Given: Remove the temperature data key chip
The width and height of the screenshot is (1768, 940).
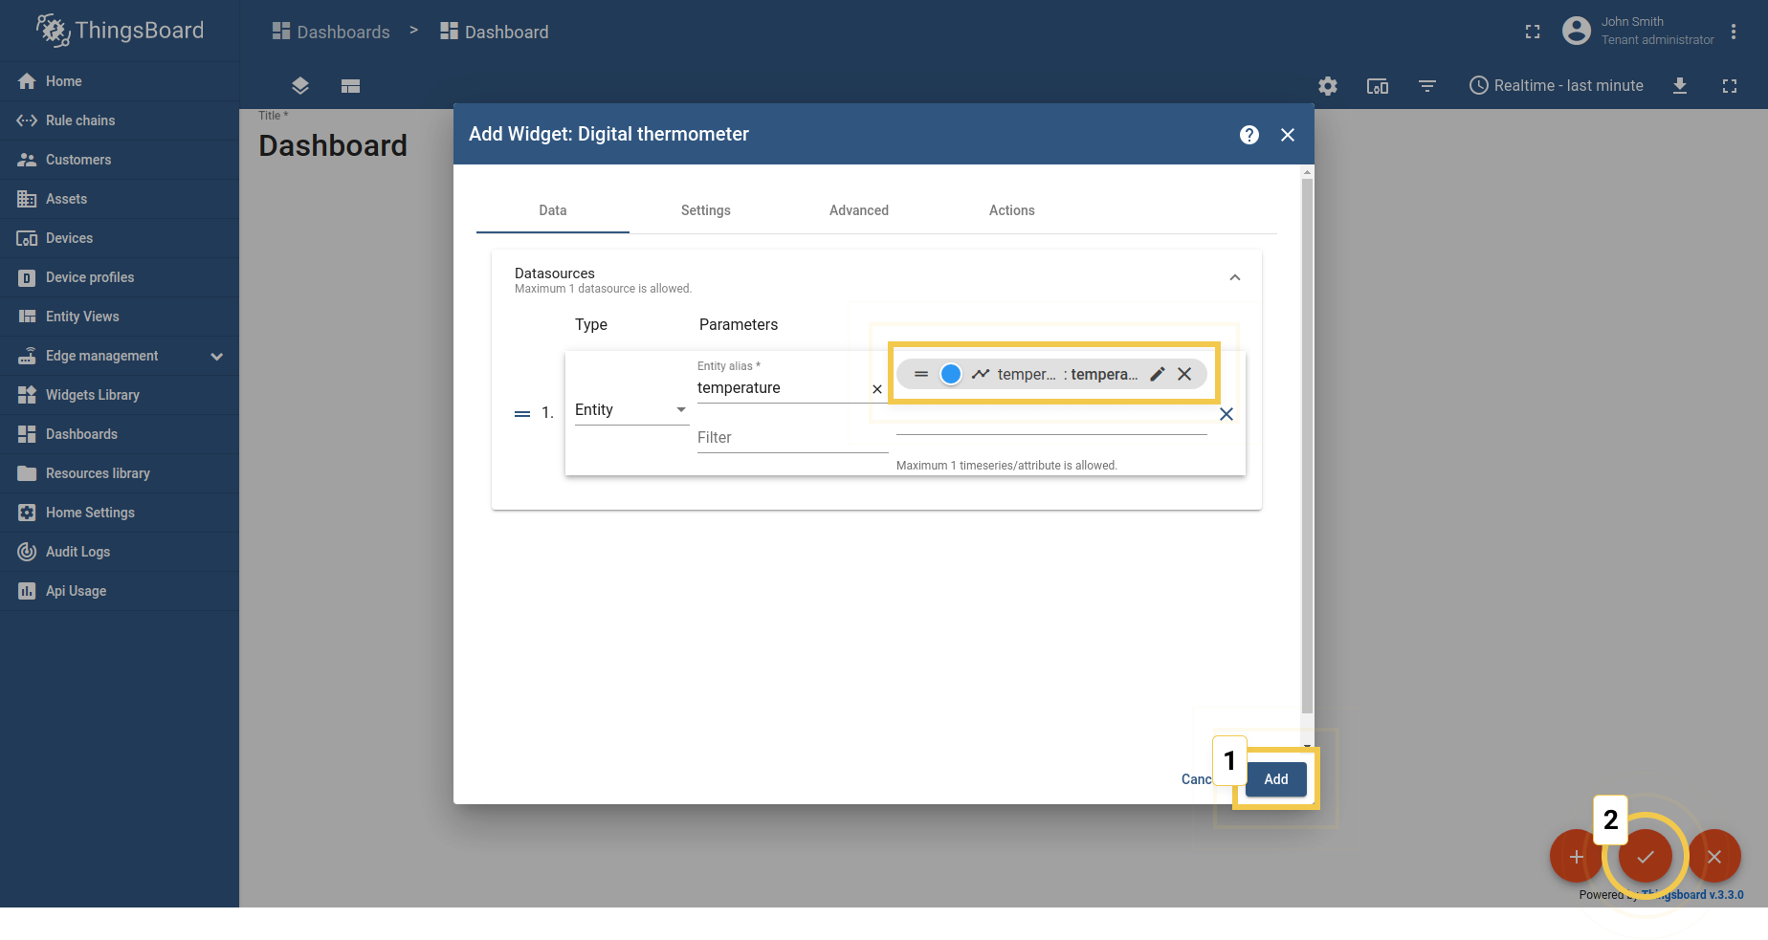Looking at the screenshot, I should coord(1184,374).
